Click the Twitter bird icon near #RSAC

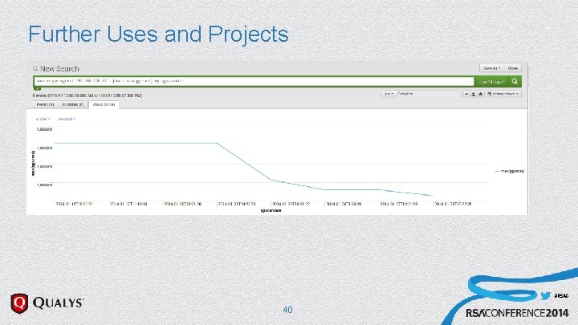546,295
